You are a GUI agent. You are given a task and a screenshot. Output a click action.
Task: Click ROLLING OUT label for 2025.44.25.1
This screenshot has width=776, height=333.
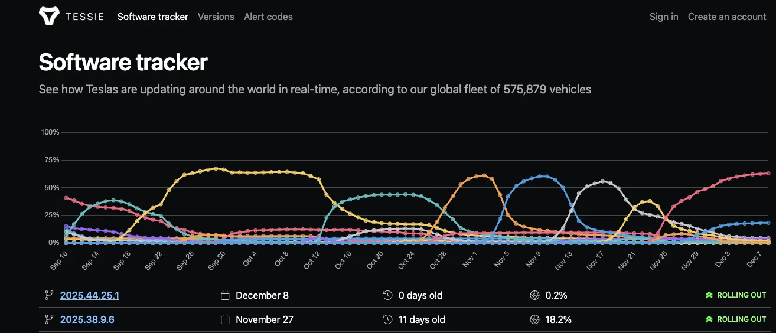pyautogui.click(x=742, y=295)
